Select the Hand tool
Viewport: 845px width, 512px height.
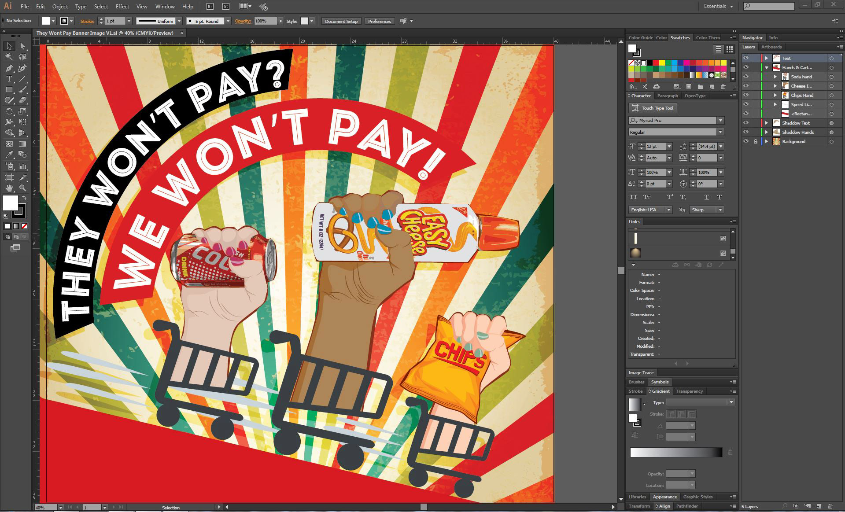tap(9, 188)
